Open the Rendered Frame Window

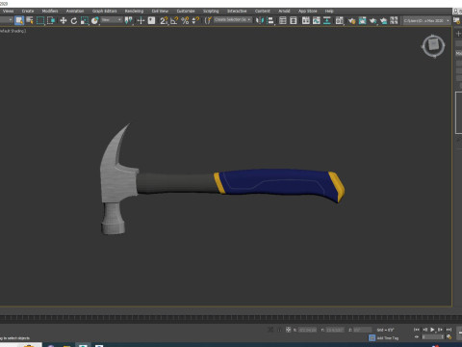point(363,20)
